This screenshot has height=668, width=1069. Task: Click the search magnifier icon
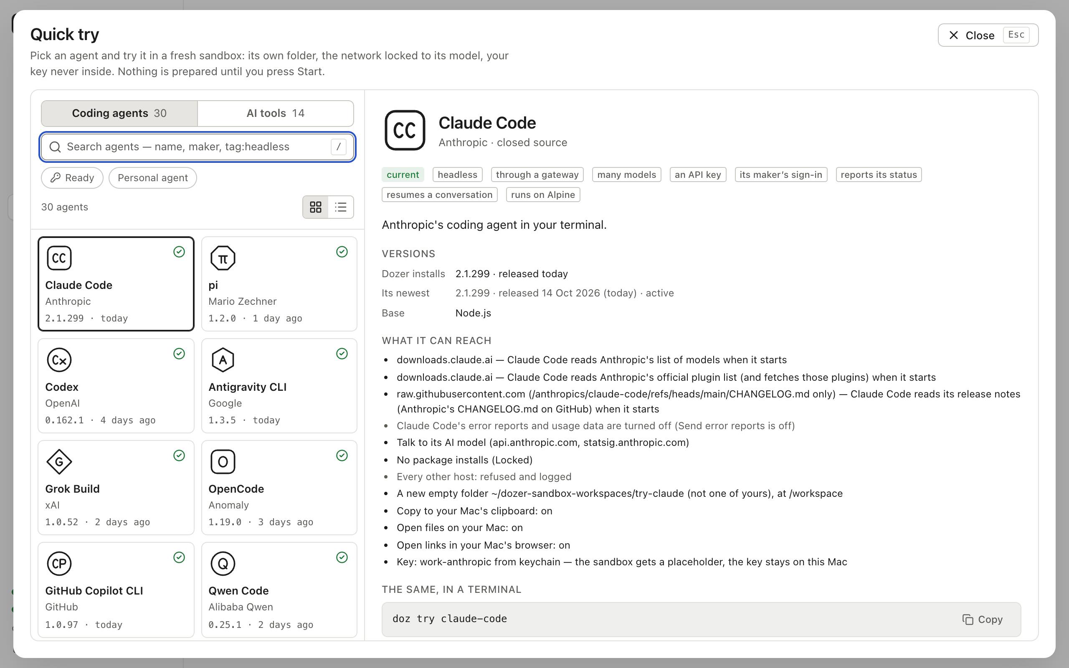coord(55,147)
